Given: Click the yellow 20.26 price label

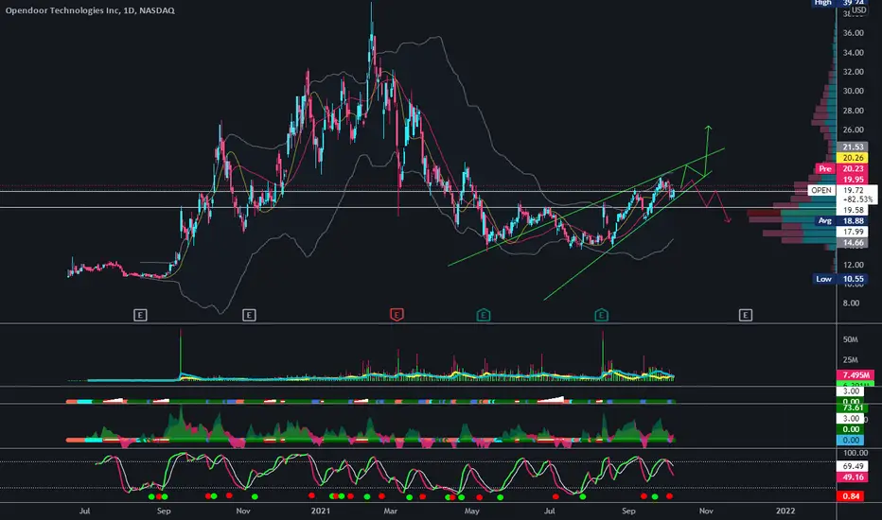Looking at the screenshot, I should coord(853,158).
